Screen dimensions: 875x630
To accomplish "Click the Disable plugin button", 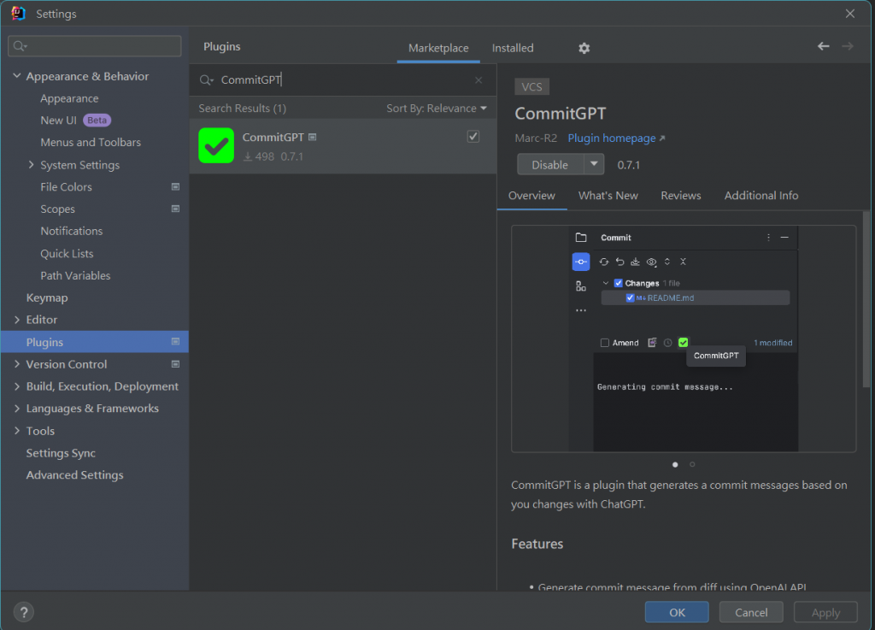I will click(x=549, y=165).
